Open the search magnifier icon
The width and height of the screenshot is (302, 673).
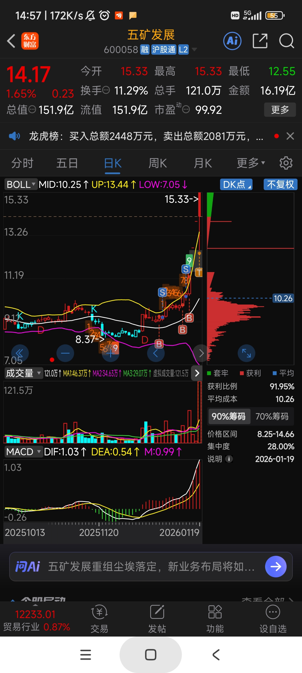coord(287,41)
